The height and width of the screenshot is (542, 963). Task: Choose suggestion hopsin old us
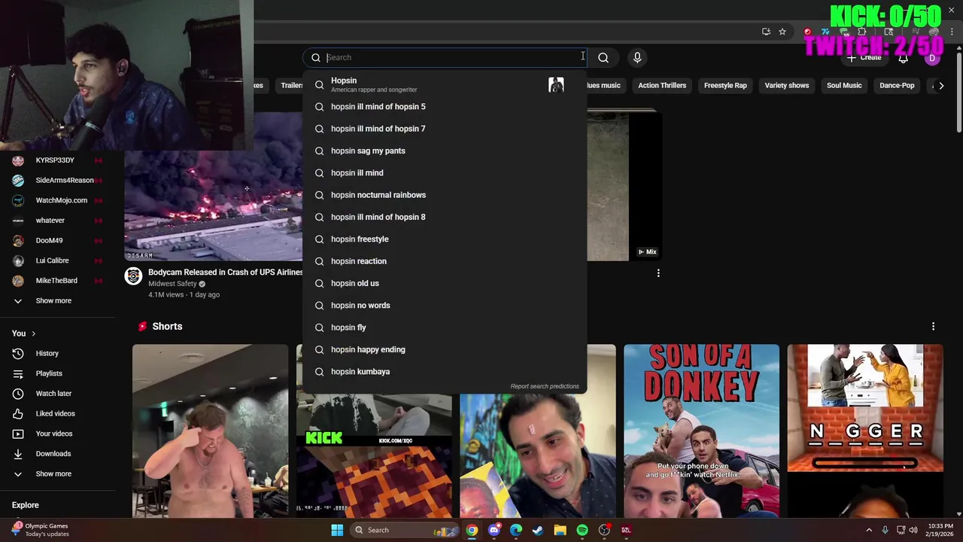tap(445, 283)
